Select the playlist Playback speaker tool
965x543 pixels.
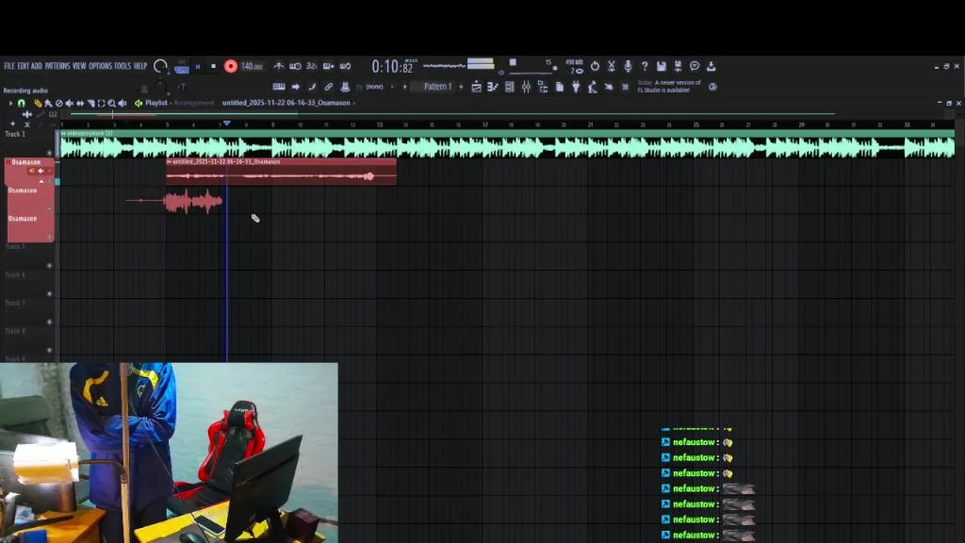click(x=122, y=103)
